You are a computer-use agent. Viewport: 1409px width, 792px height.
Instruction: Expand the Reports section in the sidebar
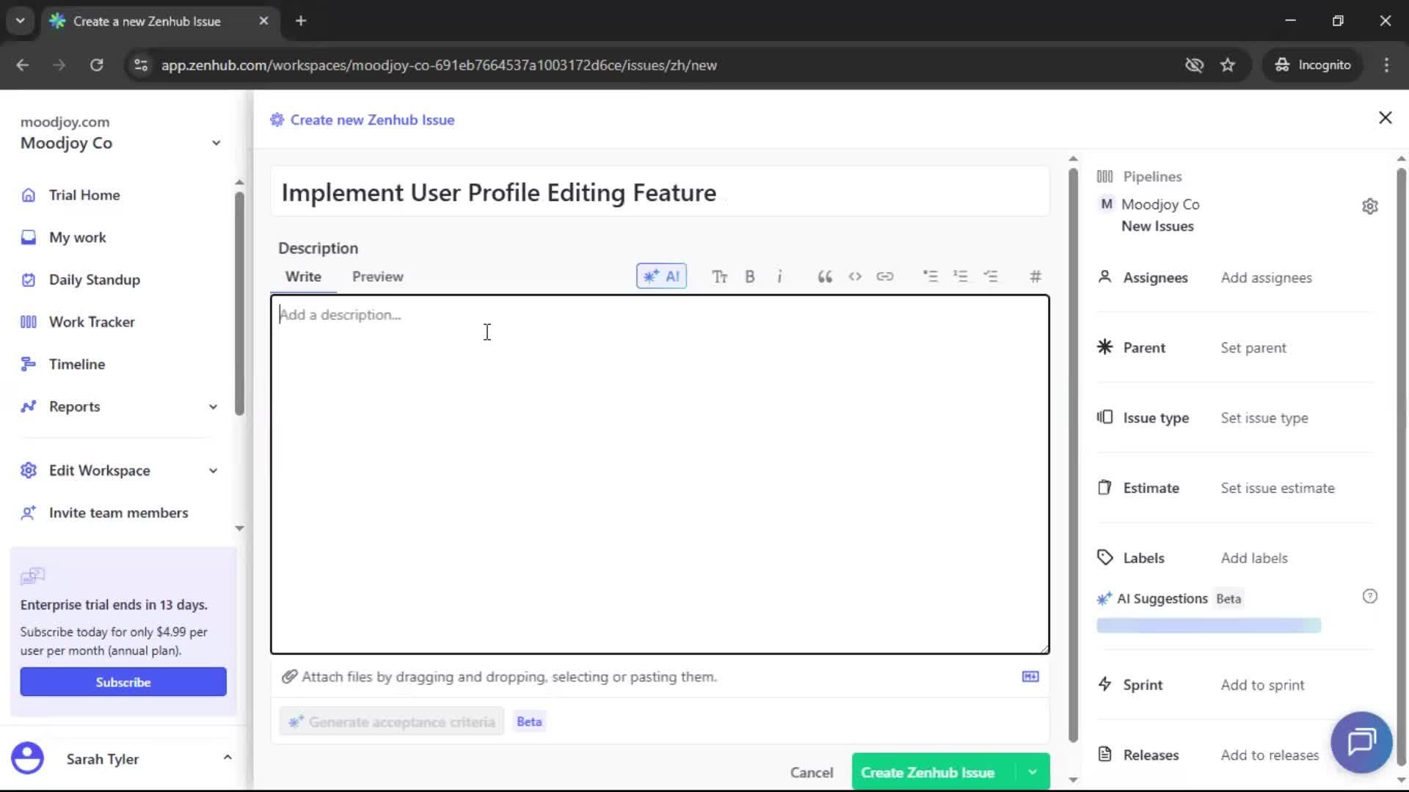click(x=212, y=407)
